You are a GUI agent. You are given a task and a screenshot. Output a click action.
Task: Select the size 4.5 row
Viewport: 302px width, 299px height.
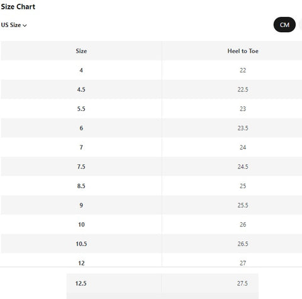(x=152, y=89)
